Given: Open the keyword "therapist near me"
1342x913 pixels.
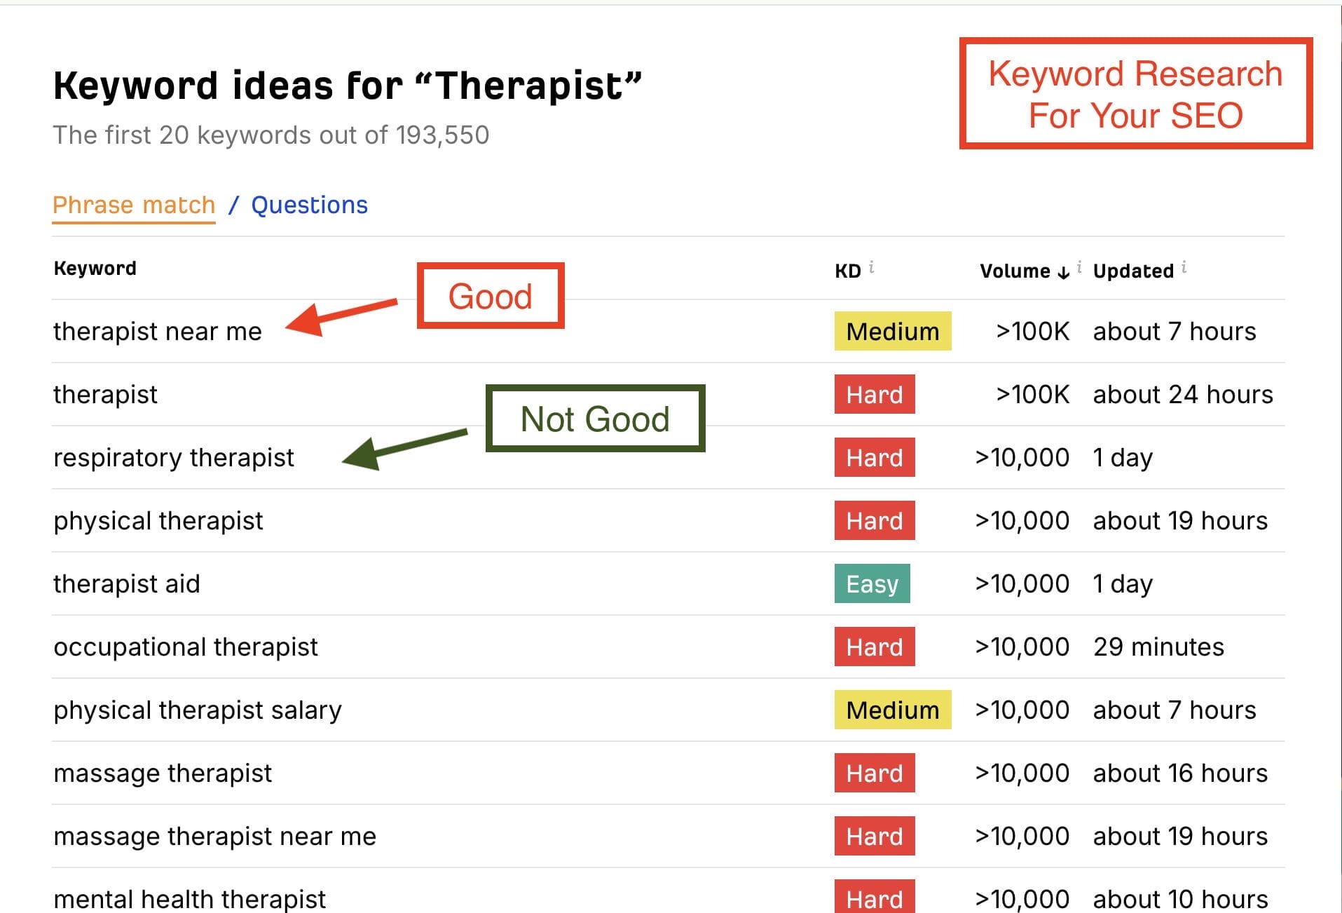Looking at the screenshot, I should click(158, 331).
